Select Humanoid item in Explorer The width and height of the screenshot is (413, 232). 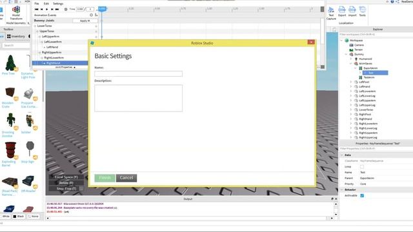pos(365,59)
